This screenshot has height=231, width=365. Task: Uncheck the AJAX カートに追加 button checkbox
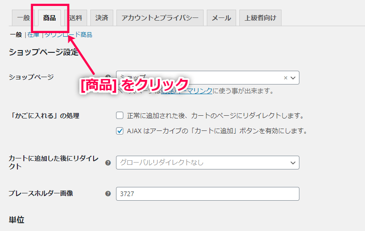coord(120,131)
